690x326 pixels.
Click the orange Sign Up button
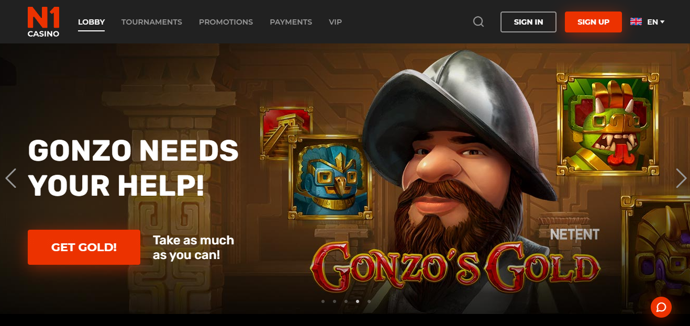point(593,22)
